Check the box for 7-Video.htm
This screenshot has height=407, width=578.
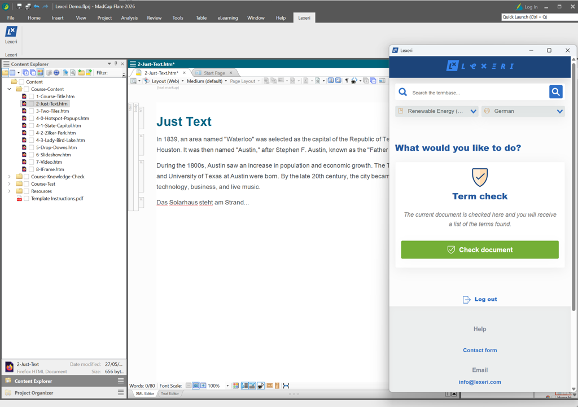32,162
